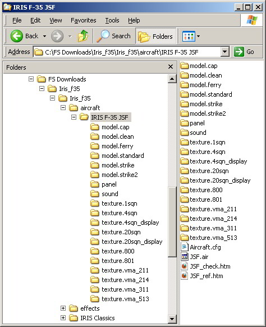This screenshot has width=266, height=327.
Task: Select model.clean folder icon in file list
Action: tap(184, 75)
